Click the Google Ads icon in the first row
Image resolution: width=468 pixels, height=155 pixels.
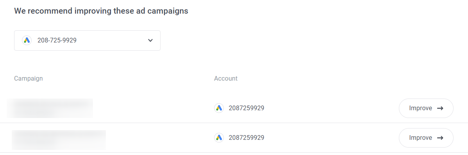219,108
